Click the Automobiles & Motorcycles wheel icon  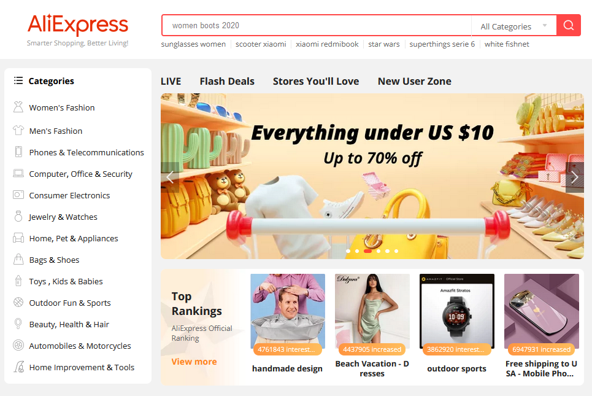[x=18, y=346]
